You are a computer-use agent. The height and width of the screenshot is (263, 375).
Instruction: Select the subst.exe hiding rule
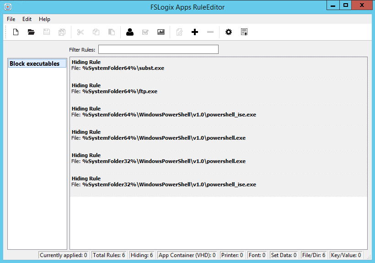219,68
